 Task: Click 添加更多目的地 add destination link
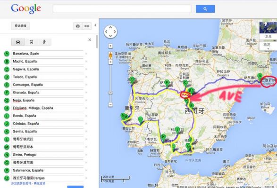coord(21,183)
